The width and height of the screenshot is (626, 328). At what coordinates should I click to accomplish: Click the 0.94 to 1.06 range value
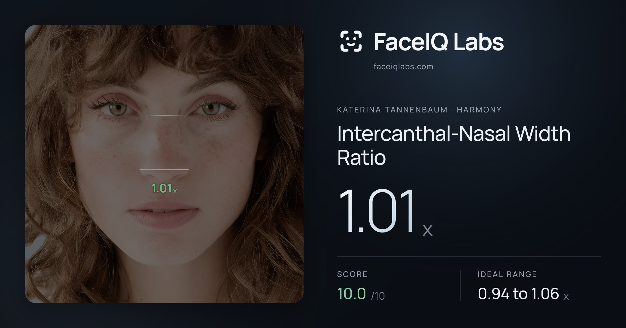pos(523,294)
